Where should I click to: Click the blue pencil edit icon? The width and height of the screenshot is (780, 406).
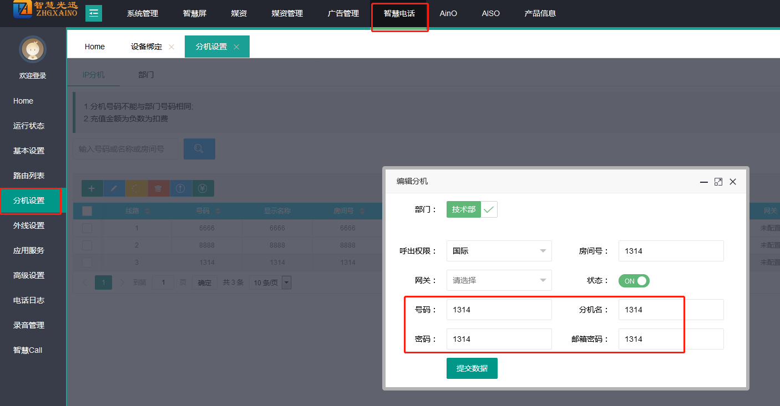(114, 188)
